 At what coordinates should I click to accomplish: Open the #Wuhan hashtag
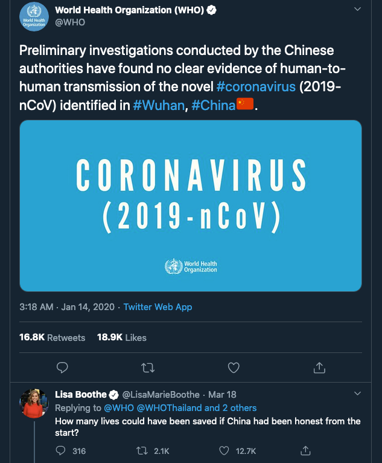tap(159, 105)
